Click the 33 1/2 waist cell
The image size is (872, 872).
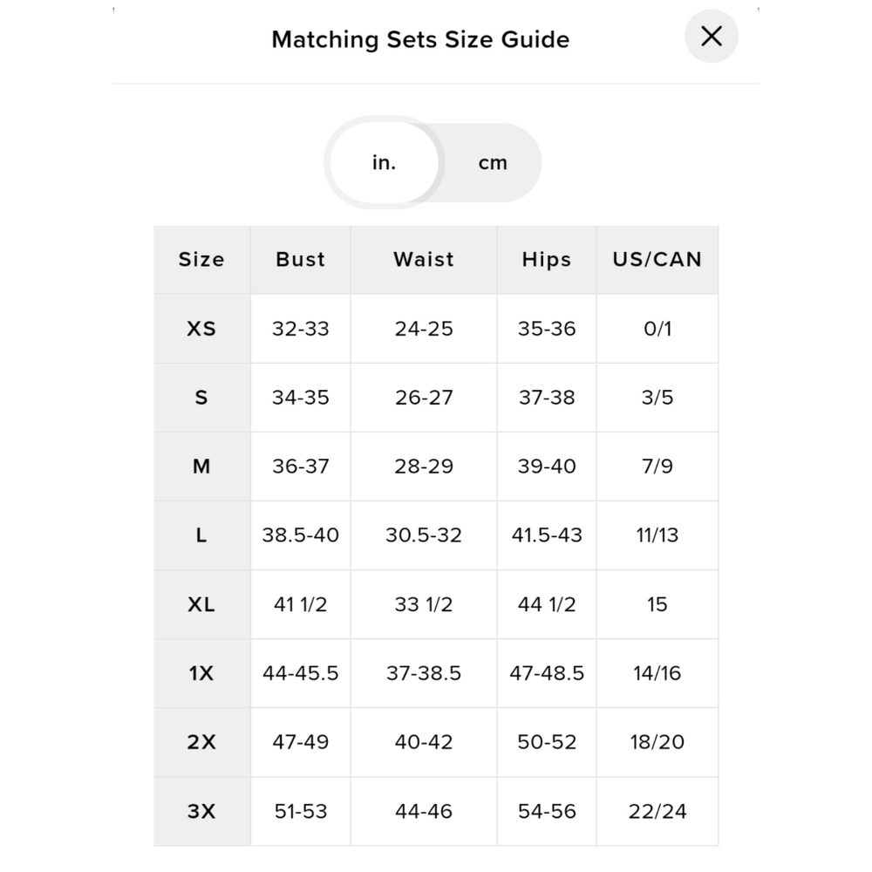[x=424, y=604]
